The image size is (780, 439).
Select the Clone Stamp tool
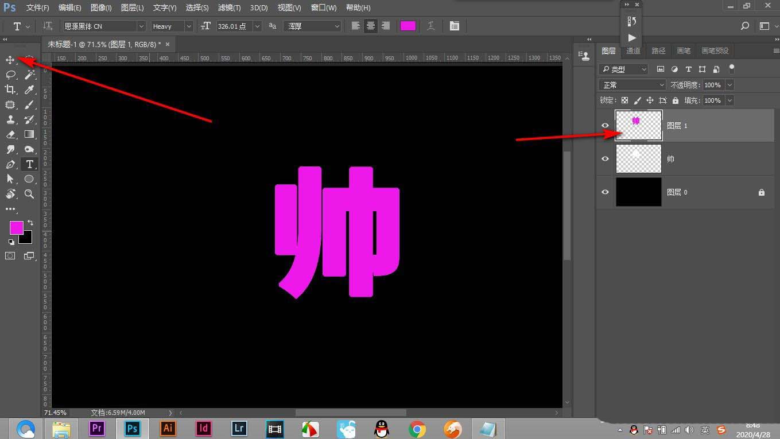click(10, 119)
